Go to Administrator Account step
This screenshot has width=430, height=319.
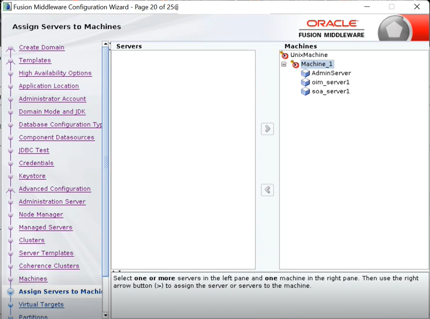click(52, 99)
